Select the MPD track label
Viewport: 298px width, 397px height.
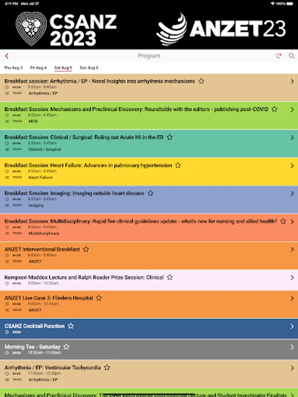33,121
